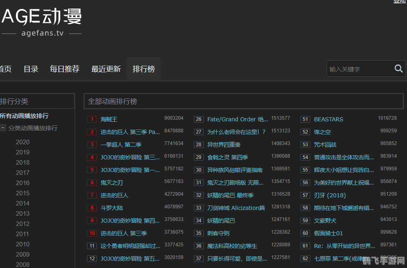This screenshot has width=407, height=268.
Task: Click the rank 51 number badge
Action: coord(305,119)
